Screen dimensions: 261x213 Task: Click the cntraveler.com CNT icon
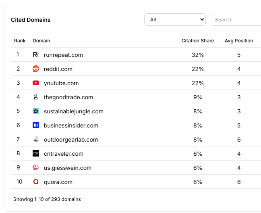(36, 153)
